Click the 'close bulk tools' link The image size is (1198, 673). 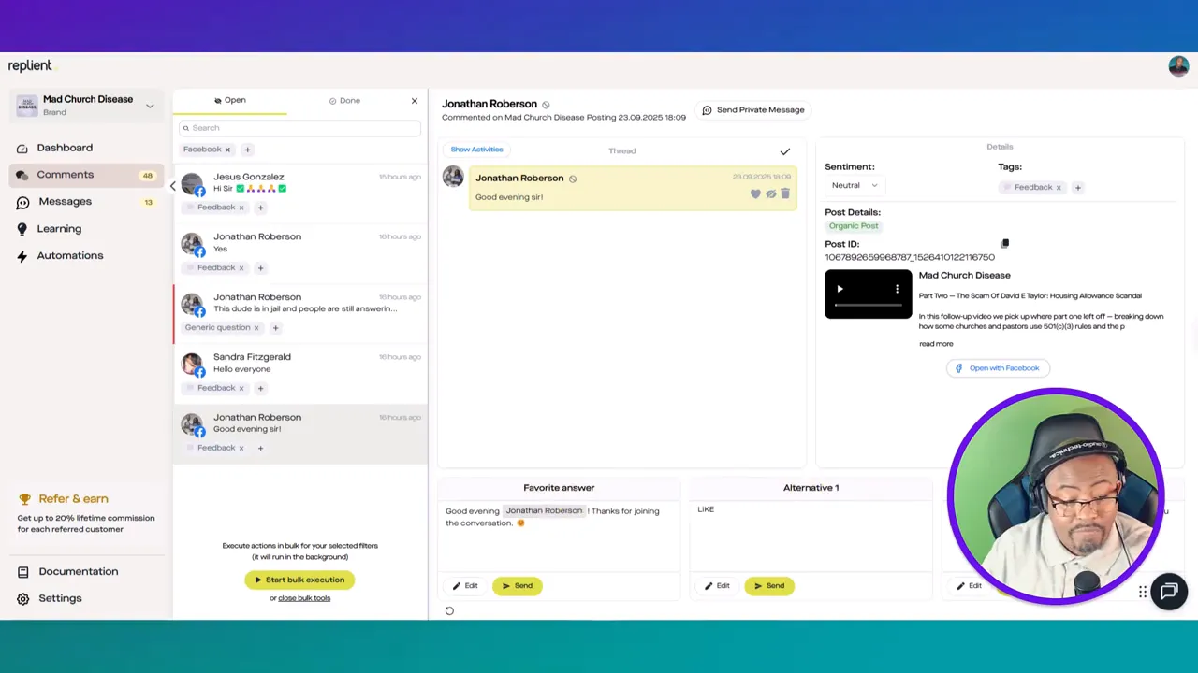(x=304, y=598)
